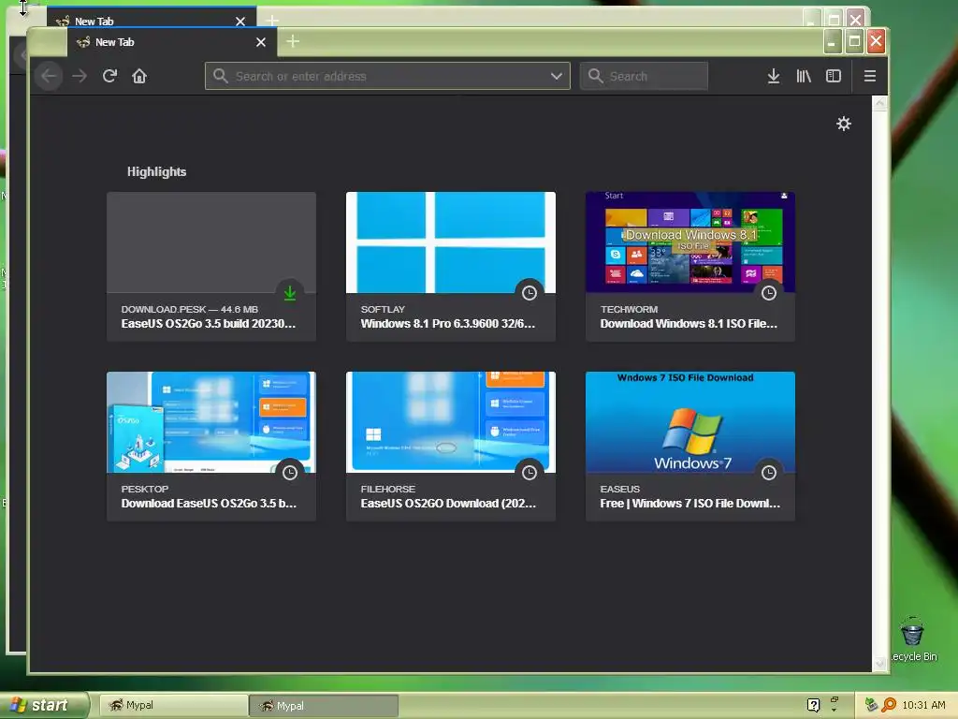Toggle the sidebar view icon

(x=834, y=77)
